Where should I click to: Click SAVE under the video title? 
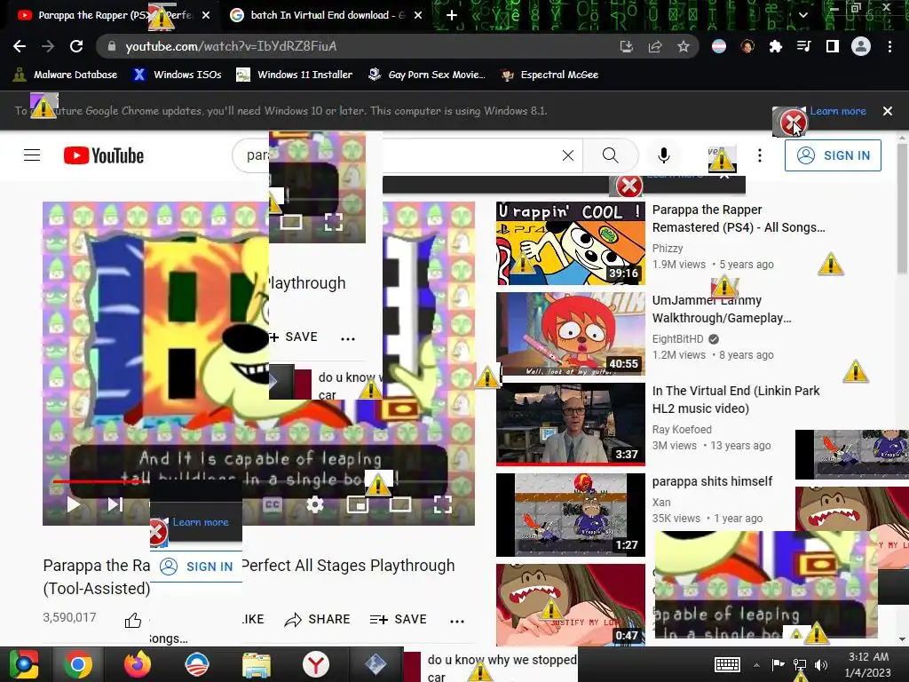(x=399, y=619)
